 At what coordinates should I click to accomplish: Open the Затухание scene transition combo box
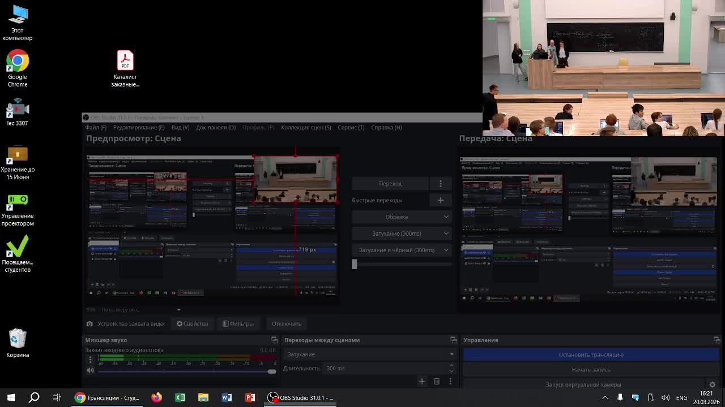(370, 354)
